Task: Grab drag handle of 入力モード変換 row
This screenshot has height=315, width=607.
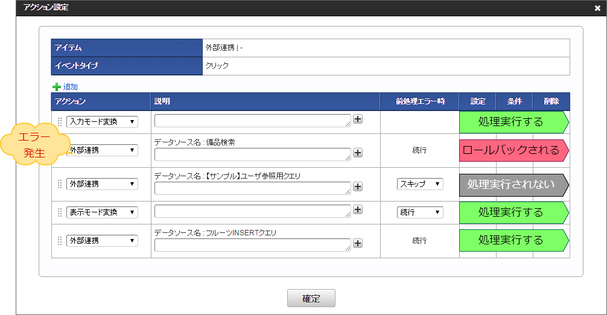Action: coord(60,122)
